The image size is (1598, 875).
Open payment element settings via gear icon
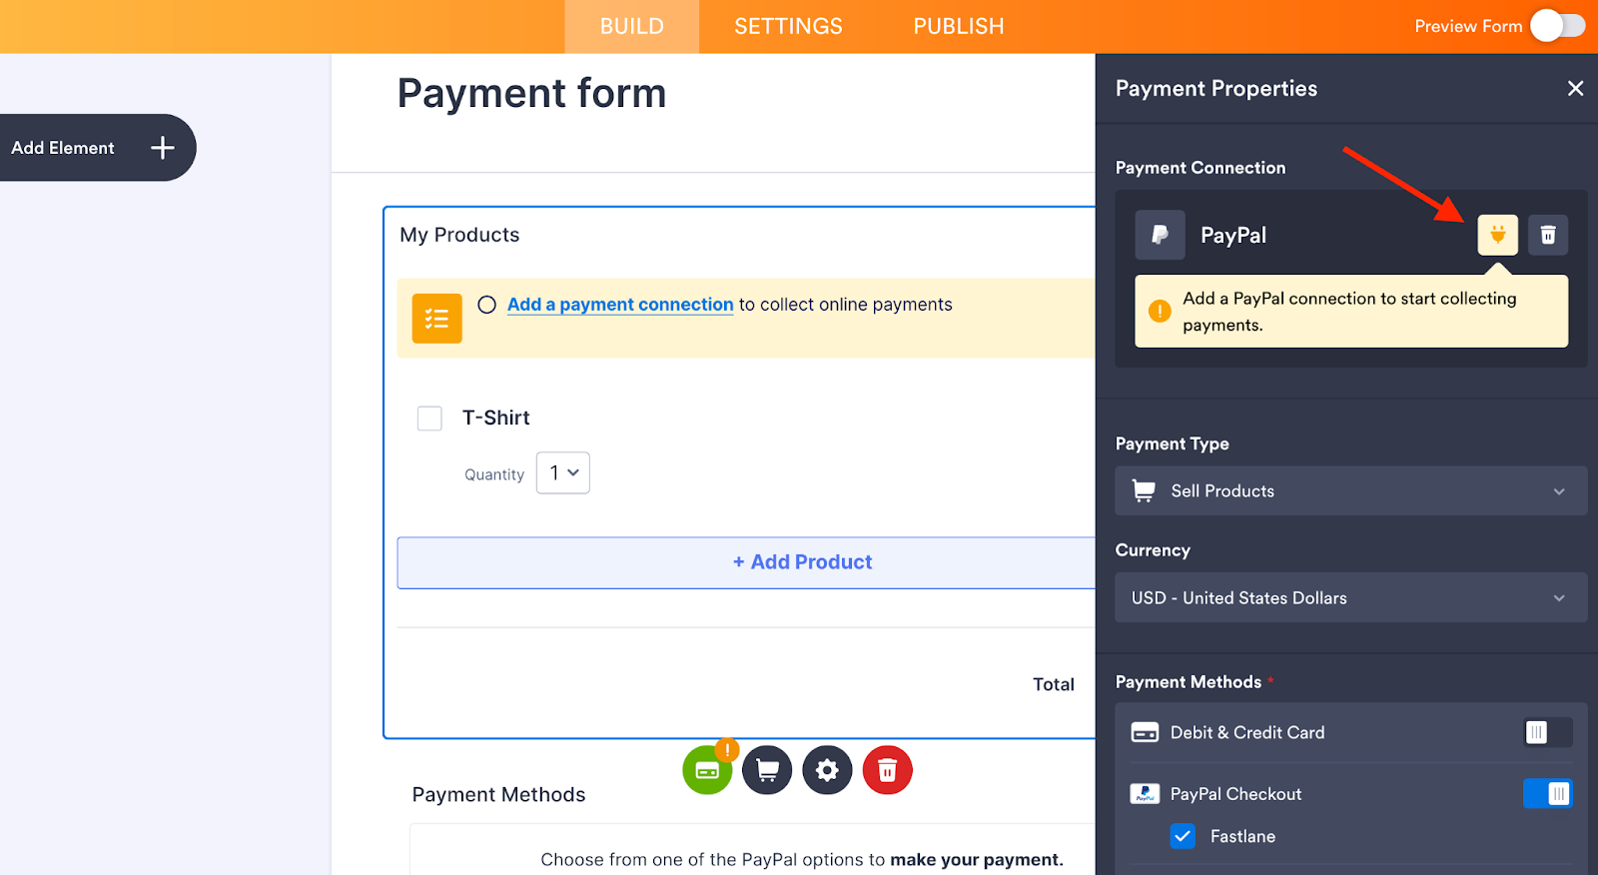pos(827,769)
